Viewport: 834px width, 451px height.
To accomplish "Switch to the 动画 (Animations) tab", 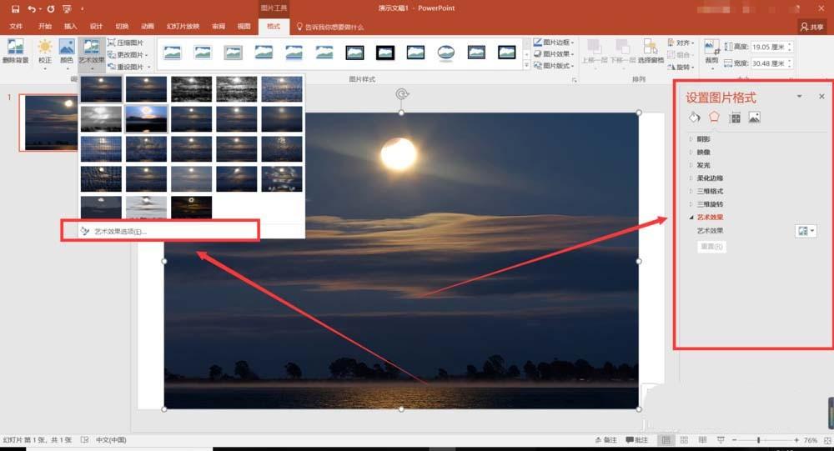I will click(x=147, y=27).
